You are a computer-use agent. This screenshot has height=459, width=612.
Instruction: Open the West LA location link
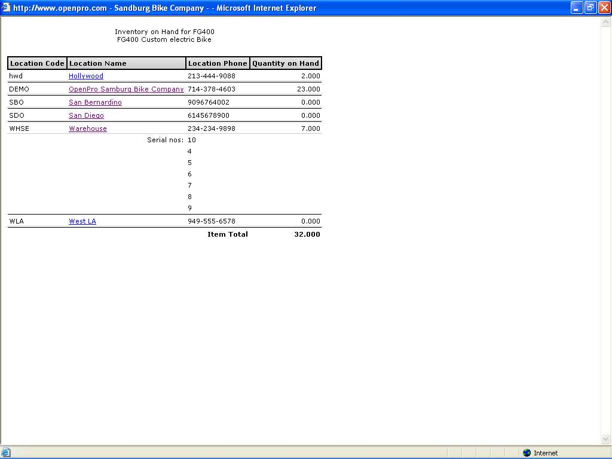(x=82, y=221)
